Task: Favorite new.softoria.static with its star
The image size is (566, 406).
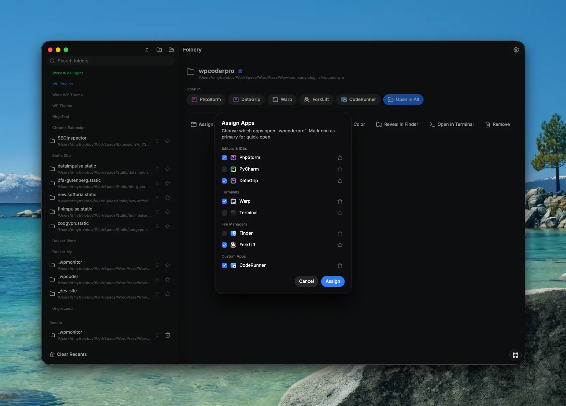Action: [x=168, y=198]
